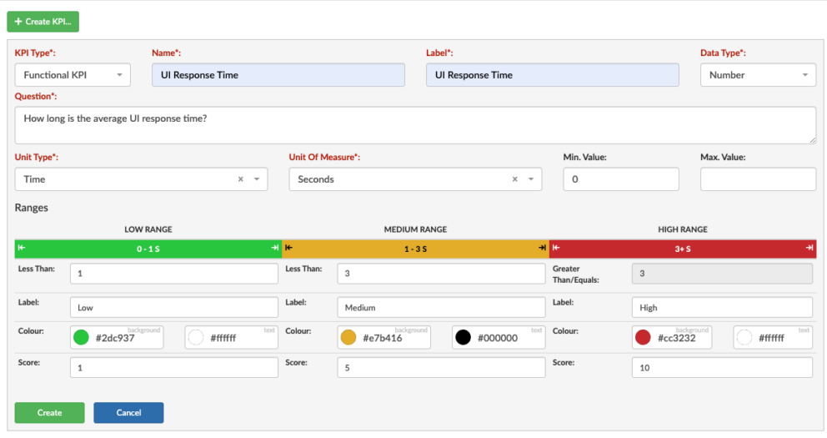Pick red #cc3232 background colour swatch
Viewport: 827px width, 438px height.
[643, 337]
